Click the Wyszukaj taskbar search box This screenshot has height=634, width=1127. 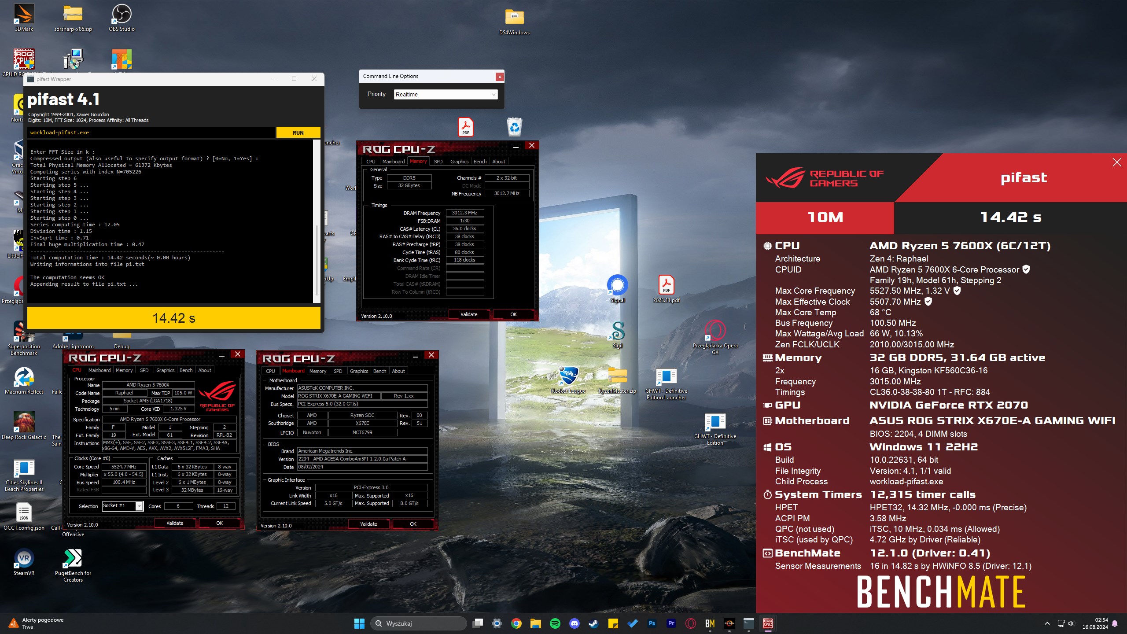pyautogui.click(x=418, y=623)
